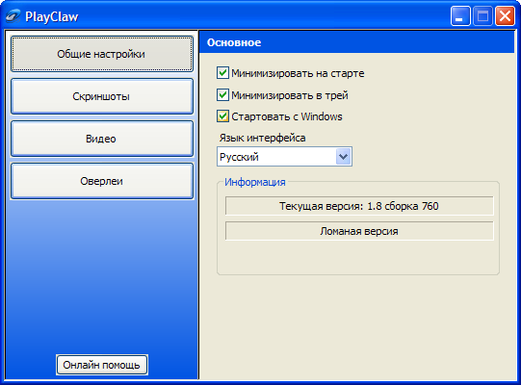This screenshot has height=385, width=521.
Task: Click the Онлайн помощь button
Action: [x=102, y=365]
